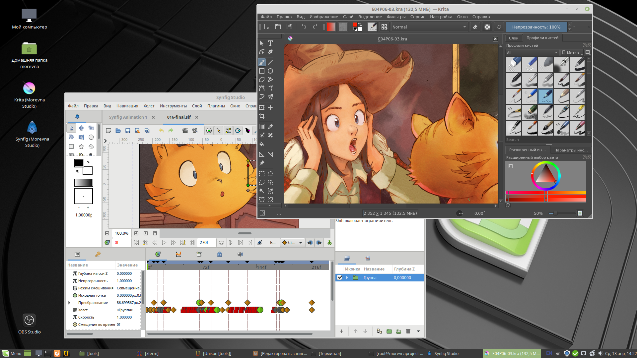Toggle preserve alpha checker button in Krita
Image resolution: width=637 pixels, height=358 pixels.
[487, 27]
